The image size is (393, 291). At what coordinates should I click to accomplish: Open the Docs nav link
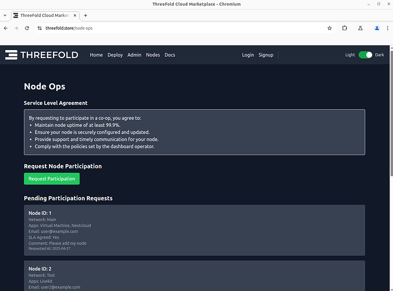[x=170, y=55]
